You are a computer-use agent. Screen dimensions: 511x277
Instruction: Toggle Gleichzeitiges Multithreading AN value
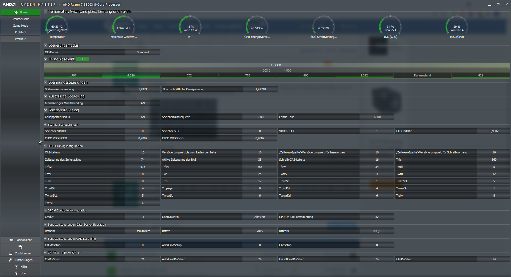tap(143, 103)
